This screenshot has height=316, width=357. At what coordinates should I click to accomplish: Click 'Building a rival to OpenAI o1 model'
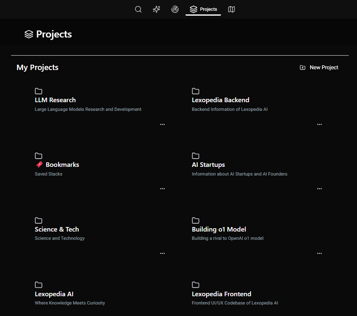(228, 238)
